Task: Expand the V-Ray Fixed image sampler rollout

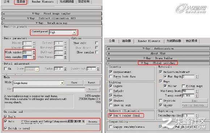Action: [x=52, y=14]
